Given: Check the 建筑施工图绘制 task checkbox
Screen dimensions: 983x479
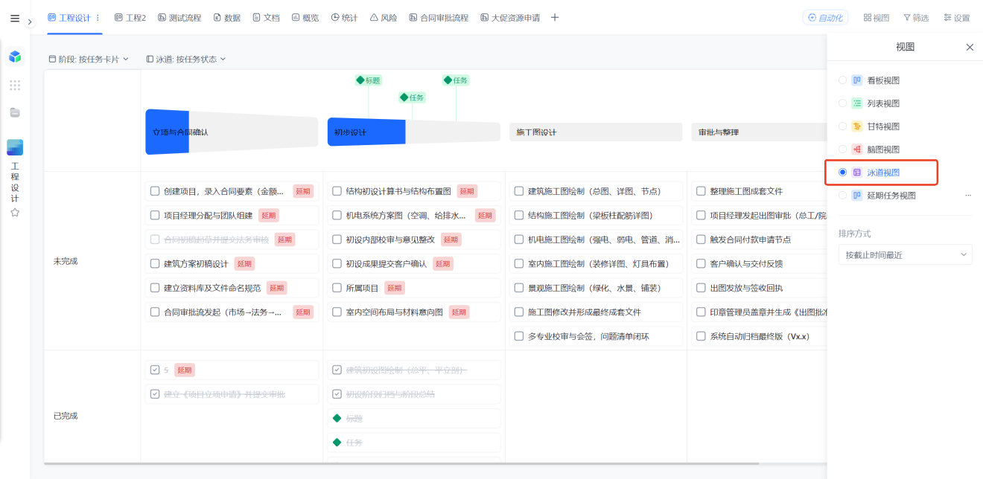Looking at the screenshot, I should (519, 191).
